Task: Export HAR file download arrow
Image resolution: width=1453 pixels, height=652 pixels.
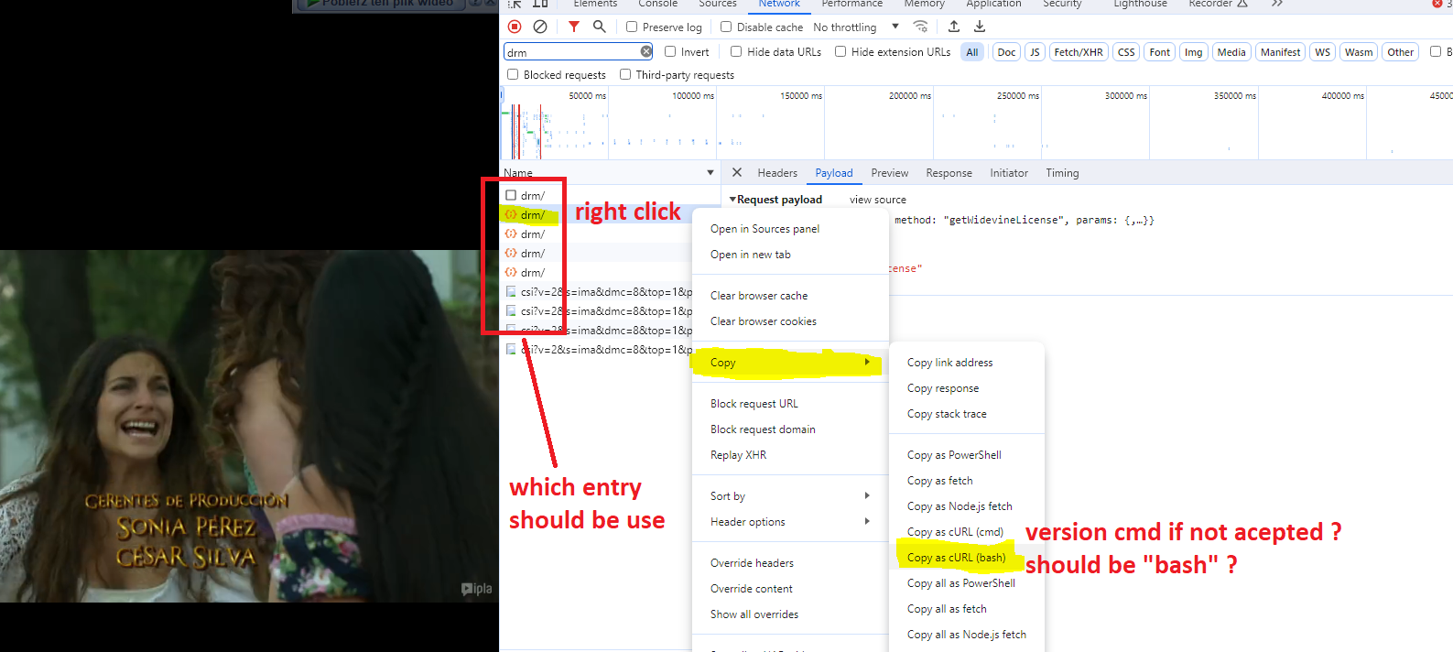Action: (980, 27)
